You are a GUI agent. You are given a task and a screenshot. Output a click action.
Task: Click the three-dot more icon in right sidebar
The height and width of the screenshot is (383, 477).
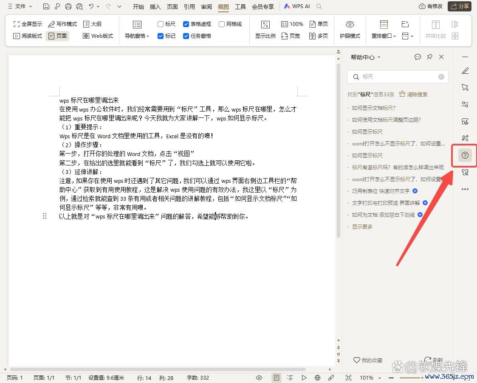465,189
